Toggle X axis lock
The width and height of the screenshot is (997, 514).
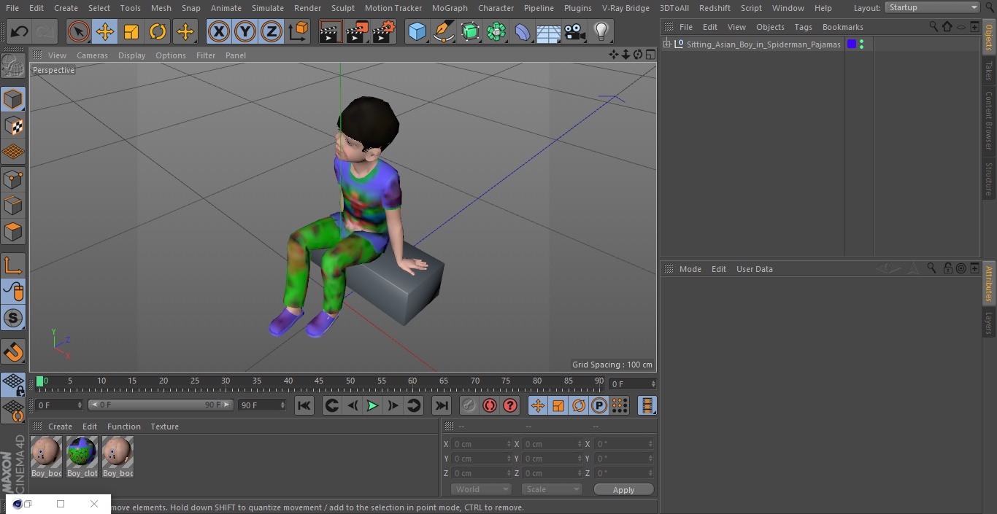pyautogui.click(x=219, y=31)
